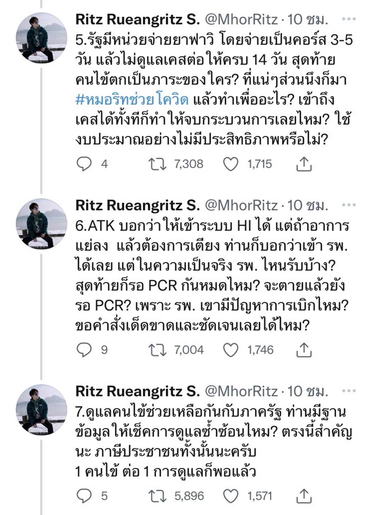Like the tweet with 1,571 likes
The width and height of the screenshot is (374, 515).
click(x=231, y=496)
